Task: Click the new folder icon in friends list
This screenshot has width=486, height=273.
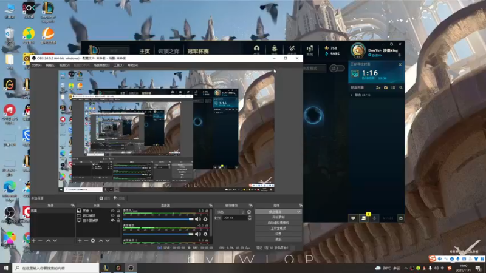Action: (386, 87)
